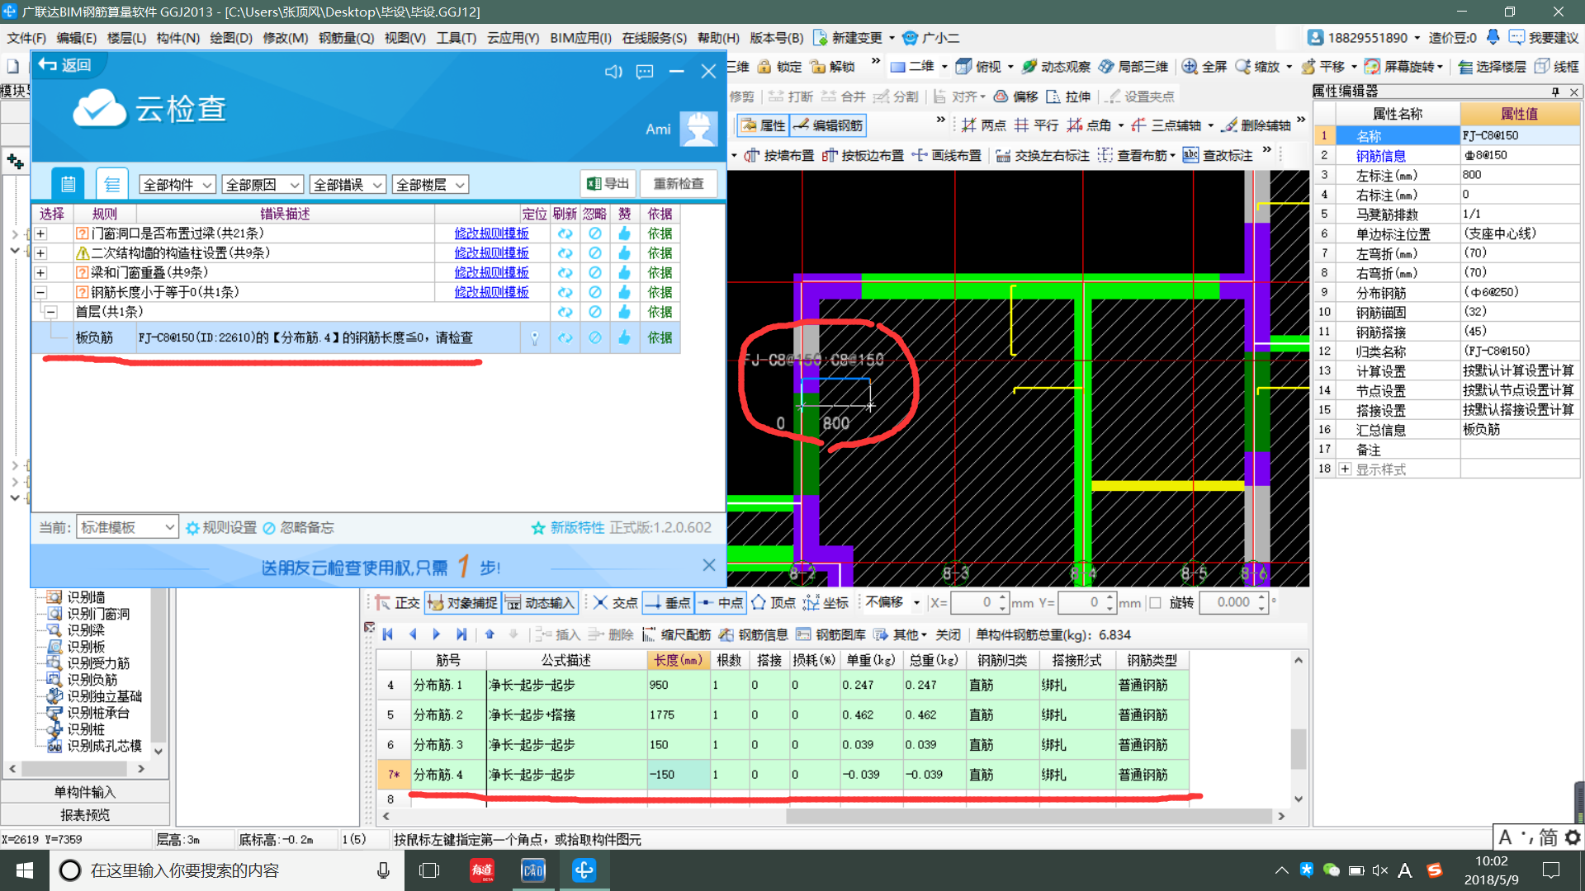The width and height of the screenshot is (1585, 891).
Task: Toggle 动态输入 dynamic input
Action: (539, 603)
